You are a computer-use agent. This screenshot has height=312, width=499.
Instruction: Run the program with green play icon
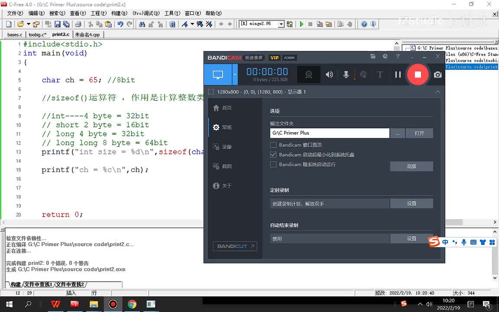[301, 24]
